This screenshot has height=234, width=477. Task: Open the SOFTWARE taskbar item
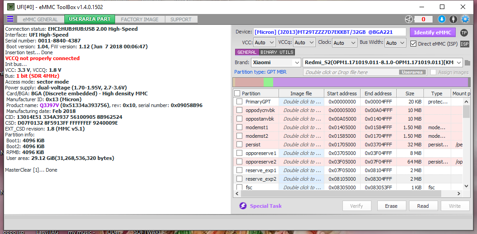click(x=149, y=232)
